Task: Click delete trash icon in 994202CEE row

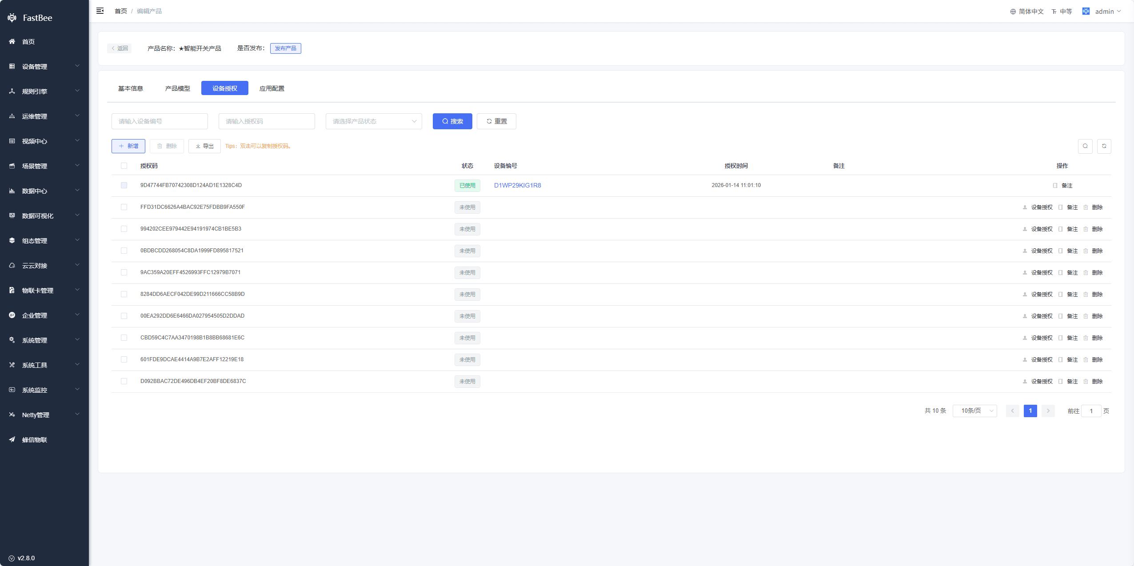Action: (x=1086, y=229)
